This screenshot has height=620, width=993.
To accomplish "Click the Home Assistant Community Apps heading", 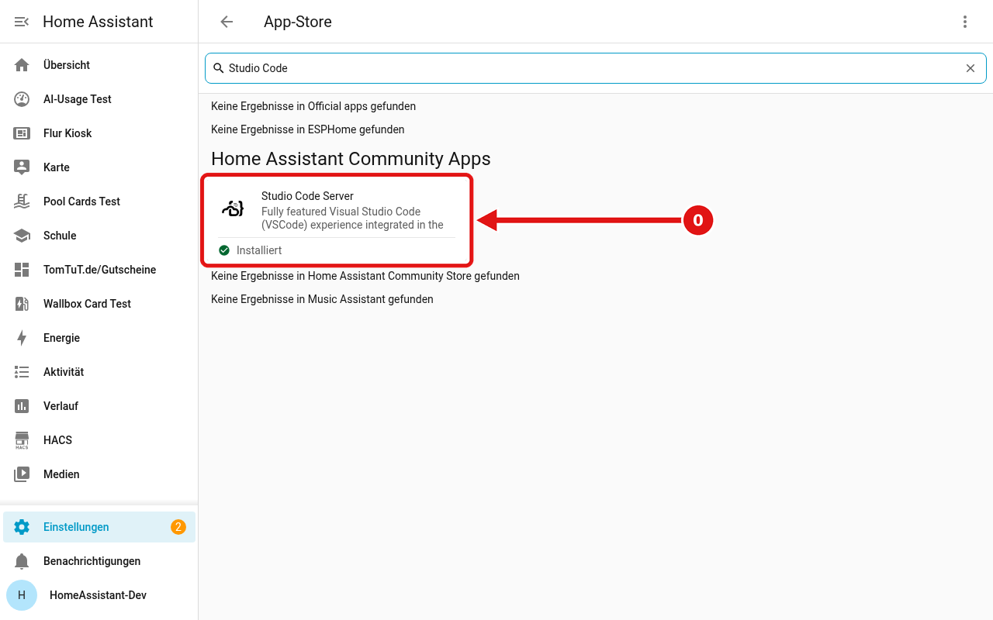I will coord(351,159).
